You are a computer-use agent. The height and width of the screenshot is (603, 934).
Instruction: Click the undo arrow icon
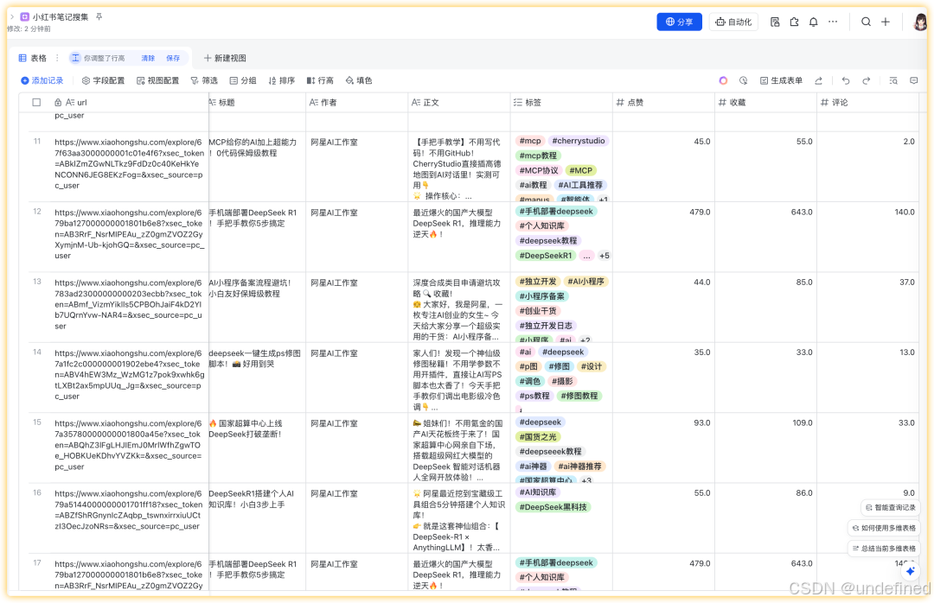click(x=845, y=80)
